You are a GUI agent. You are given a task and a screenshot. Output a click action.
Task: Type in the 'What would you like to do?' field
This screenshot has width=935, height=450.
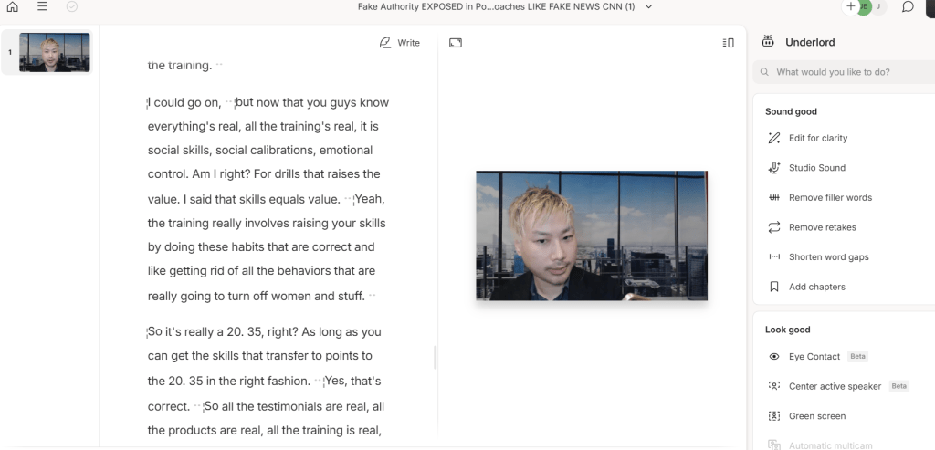[844, 72]
